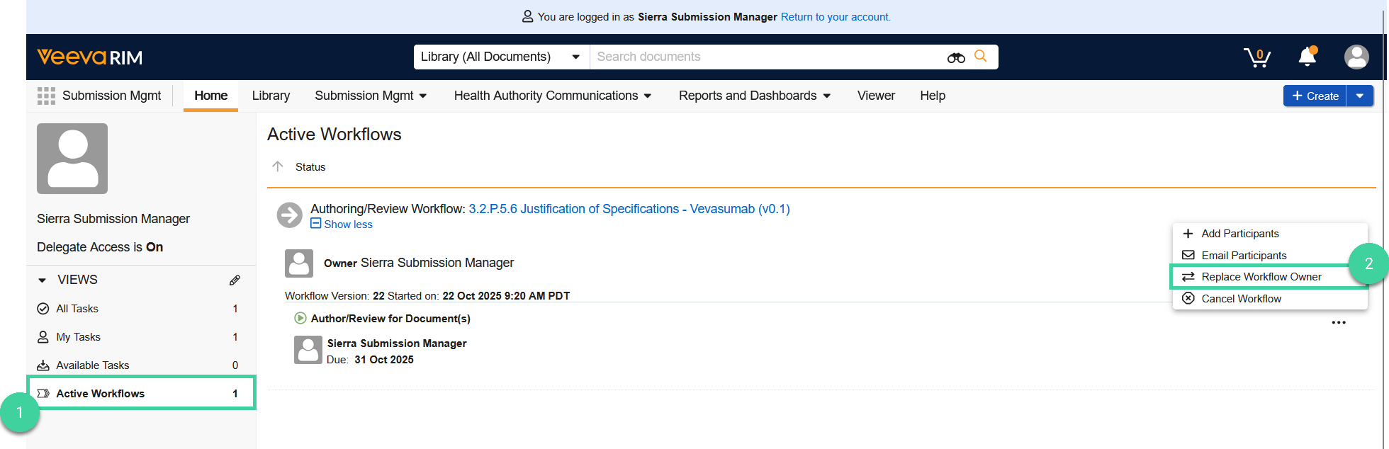
Task: Open the app switcher grid icon
Action: tap(46, 96)
